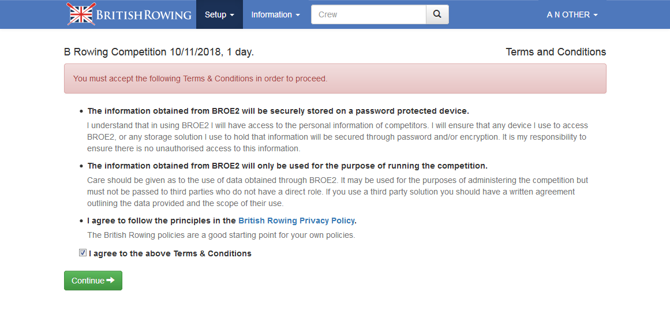Expand the Setup dropdown caret
The image size is (670, 310).
(x=232, y=15)
